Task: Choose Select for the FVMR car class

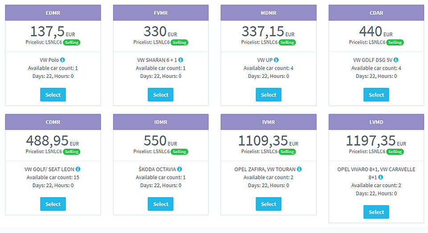Action: (160, 95)
